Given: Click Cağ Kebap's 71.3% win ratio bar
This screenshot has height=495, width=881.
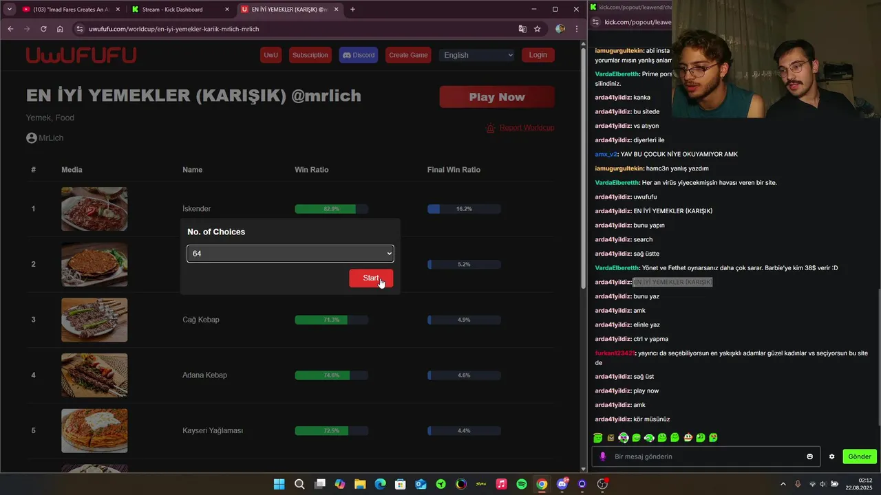Looking at the screenshot, I should (x=331, y=320).
